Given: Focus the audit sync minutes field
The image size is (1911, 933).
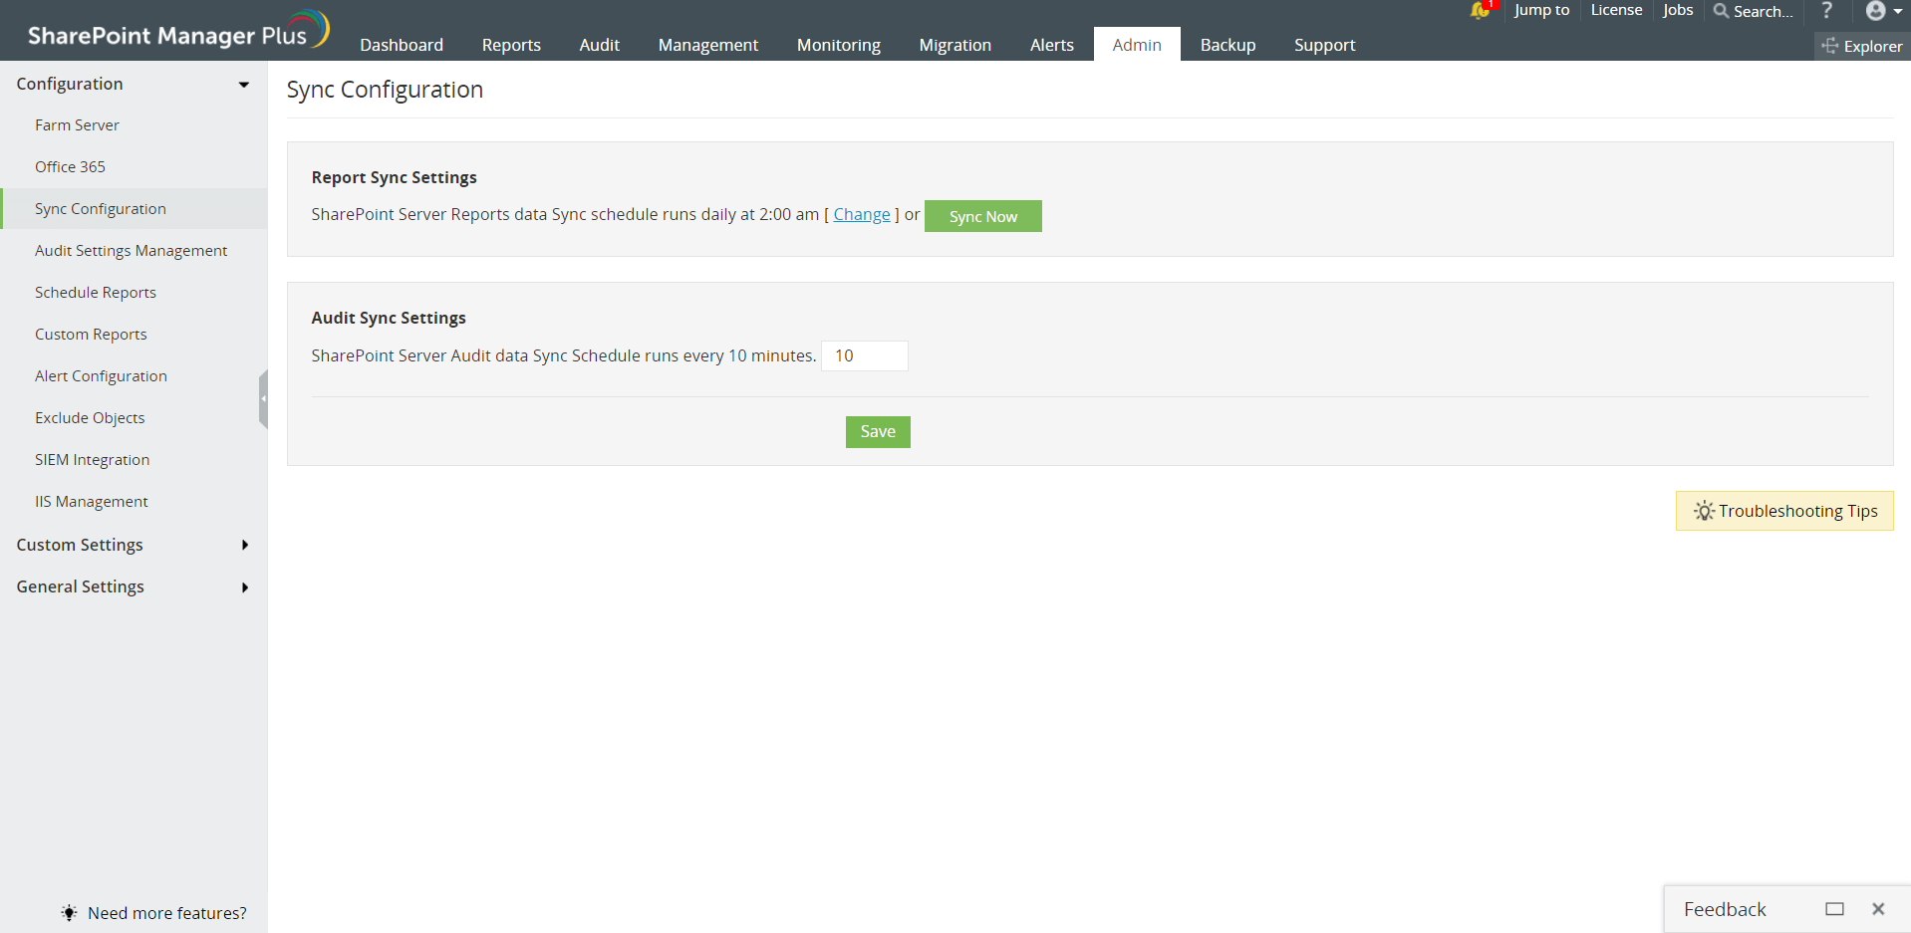Looking at the screenshot, I should 865,355.
